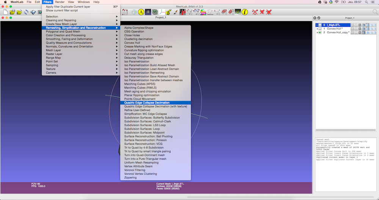Click the Reload mesh toolbar icon
The height and width of the screenshot is (200, 379).
[26, 12]
